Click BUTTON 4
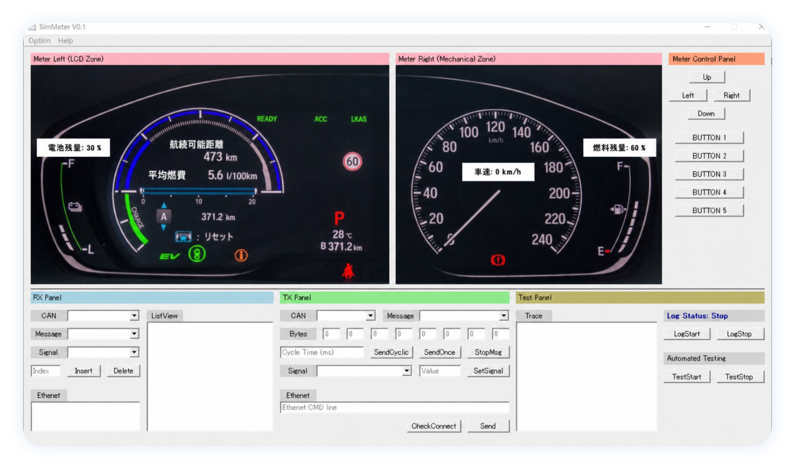The image size is (795, 469). click(709, 192)
